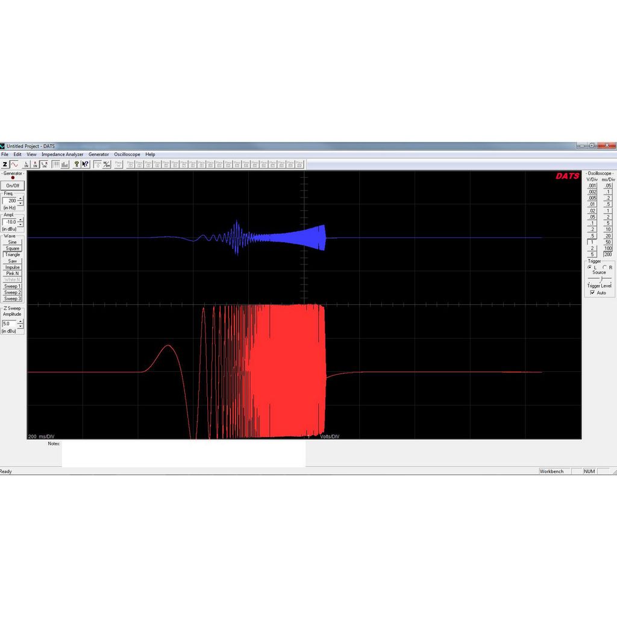Set ms/Div to .05
Viewport: 617px width, 617px height.
(608, 186)
